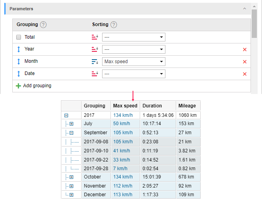Collapse the 2017 tree node
The width and height of the screenshot is (262, 199).
click(66, 115)
